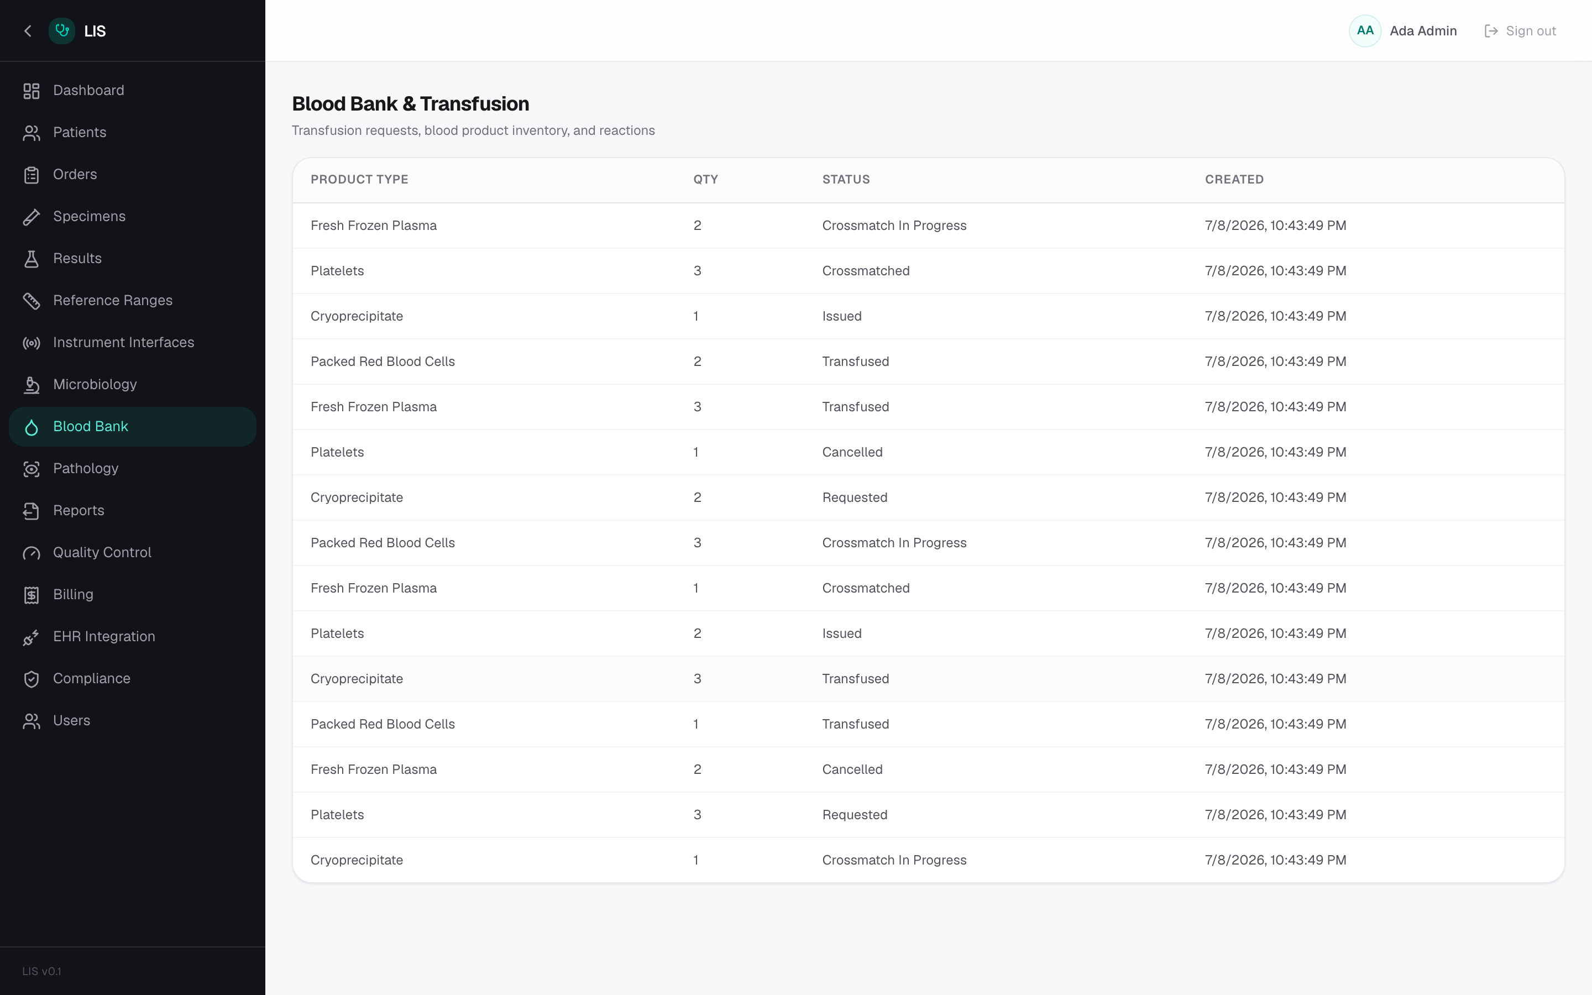
Task: Click the Results flask icon
Action: point(31,259)
